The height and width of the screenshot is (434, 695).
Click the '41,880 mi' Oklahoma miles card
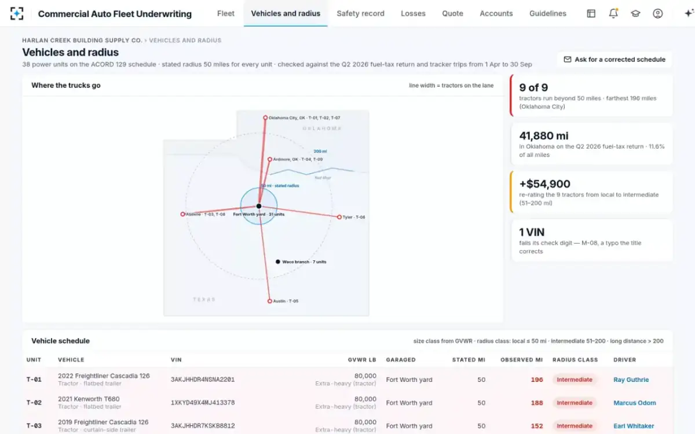591,144
